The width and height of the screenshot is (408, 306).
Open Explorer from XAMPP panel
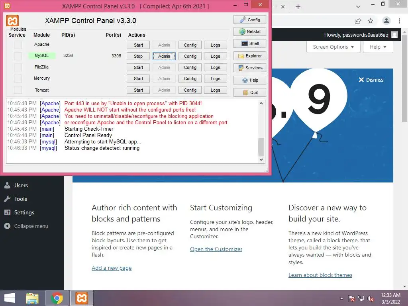pos(250,56)
